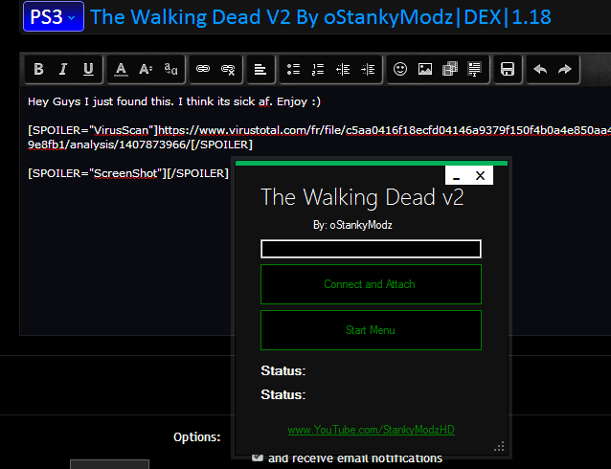Change the font size
This screenshot has height=469, width=611.
146,69
